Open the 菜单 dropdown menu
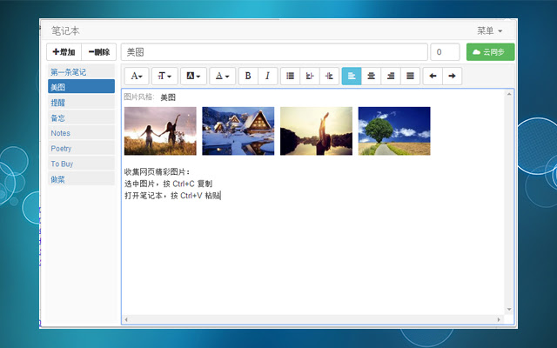The width and height of the screenshot is (557, 348). point(489,31)
